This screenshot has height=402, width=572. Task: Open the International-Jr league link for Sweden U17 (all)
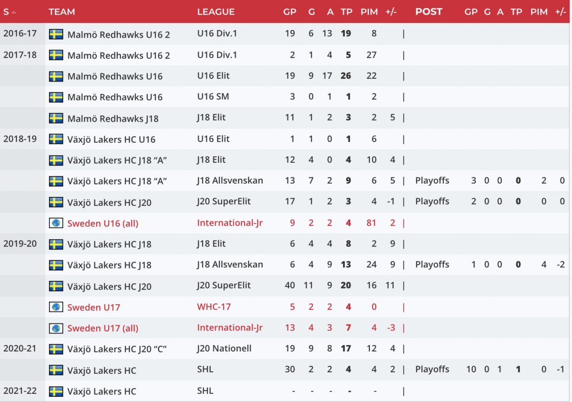[230, 328]
